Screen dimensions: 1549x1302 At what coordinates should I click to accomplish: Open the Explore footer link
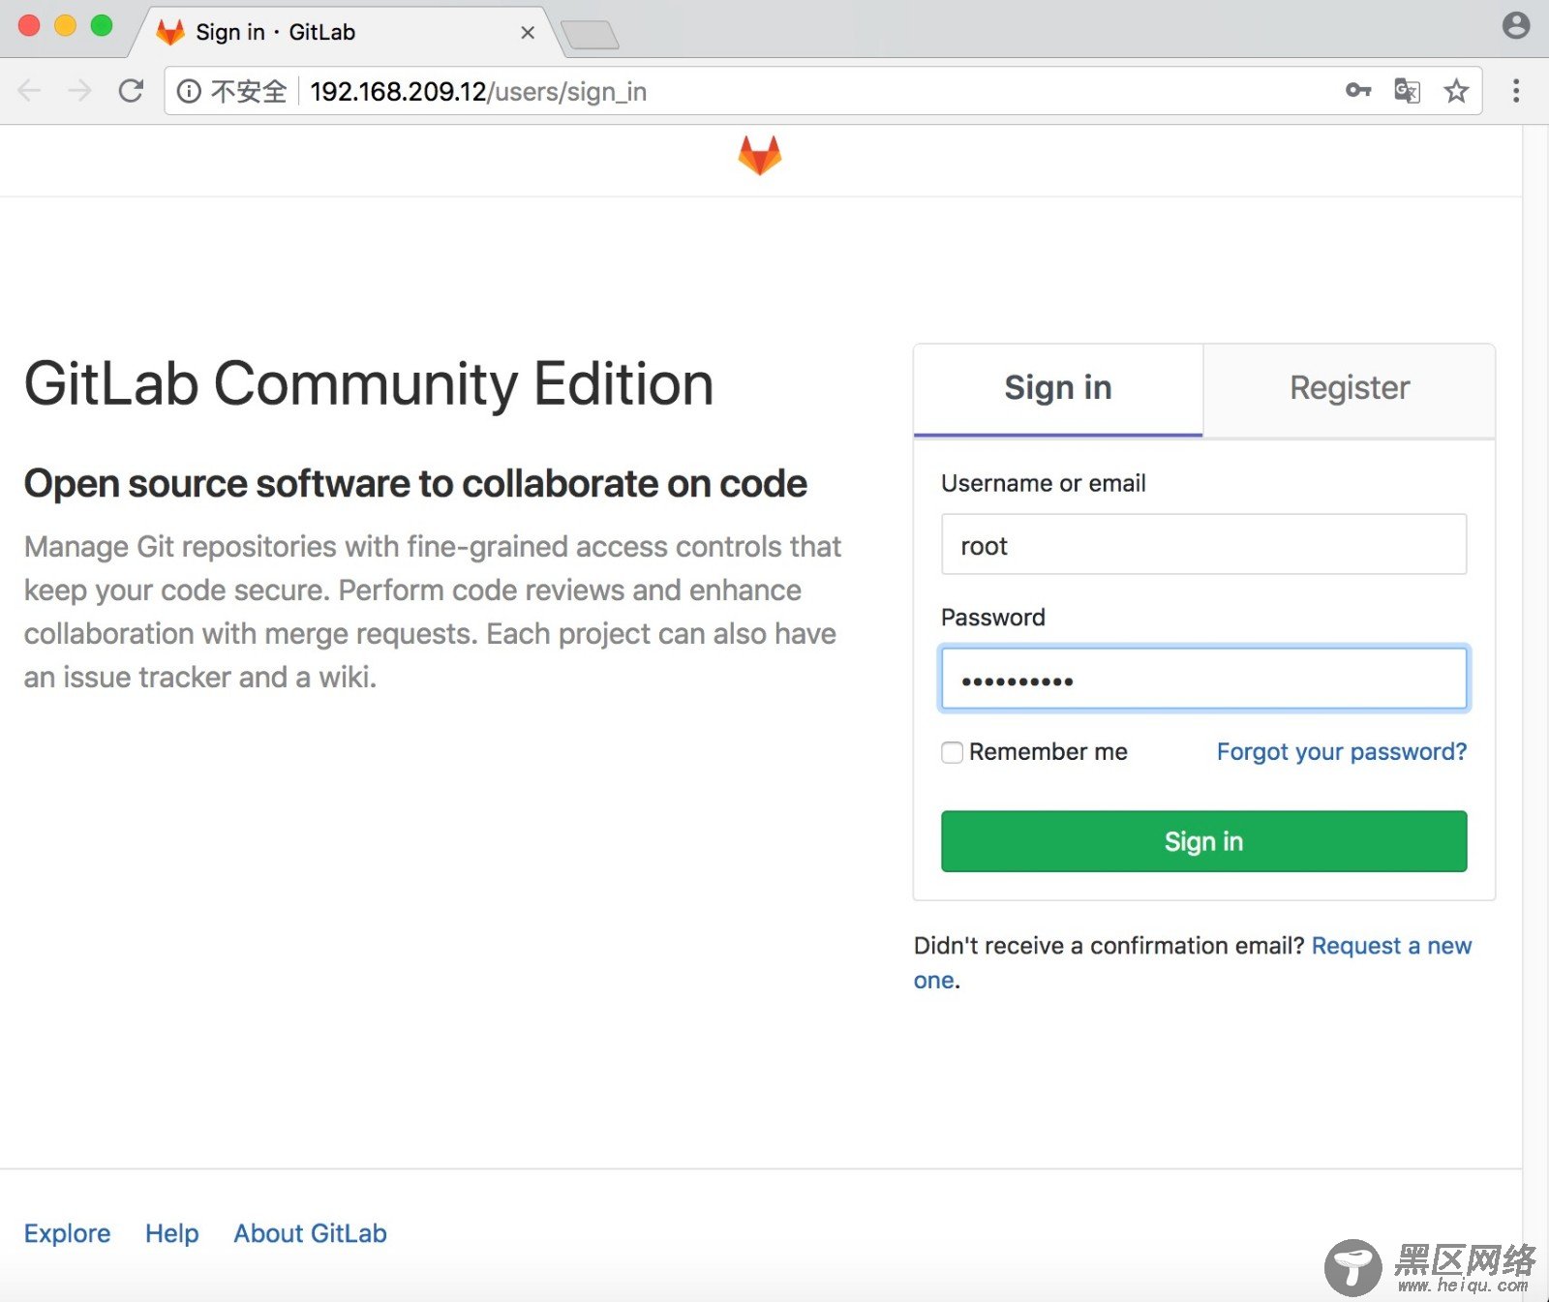(67, 1233)
